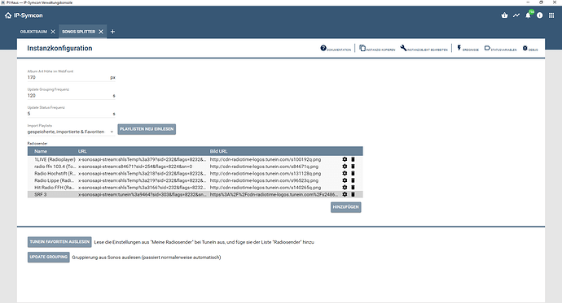562x303 pixels.
Task: Delete the 1LIVE radio station row
Action: (x=353, y=159)
